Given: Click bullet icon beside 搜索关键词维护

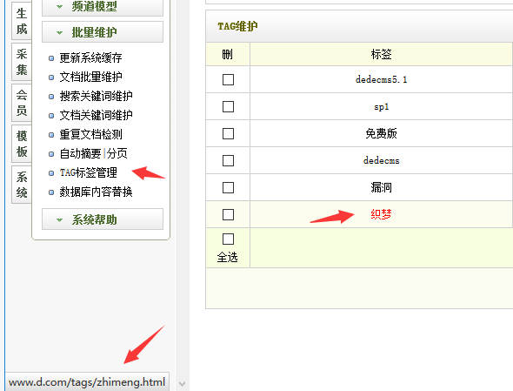Looking at the screenshot, I should [51, 97].
